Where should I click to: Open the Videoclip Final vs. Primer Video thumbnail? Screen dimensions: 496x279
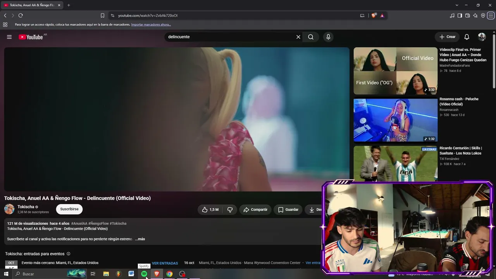click(395, 71)
